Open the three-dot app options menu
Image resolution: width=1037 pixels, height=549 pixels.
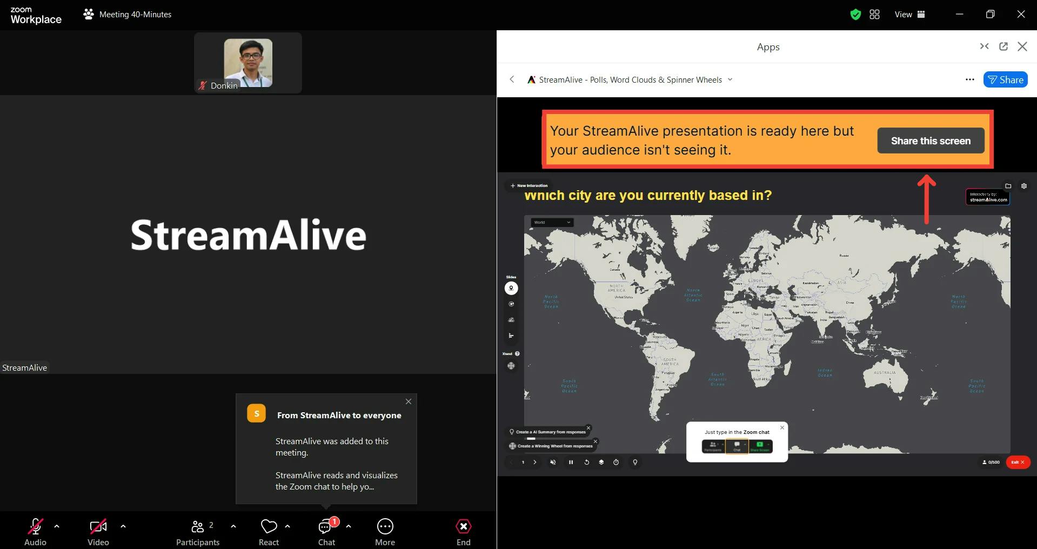970,79
